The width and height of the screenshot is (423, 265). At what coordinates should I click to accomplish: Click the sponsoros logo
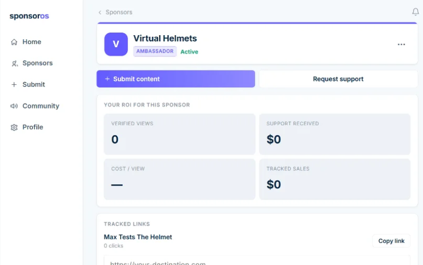[x=29, y=16]
